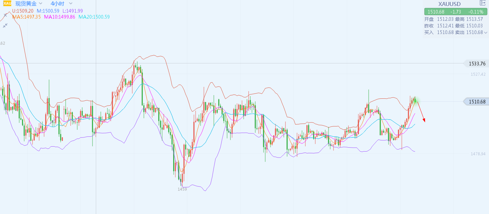The height and width of the screenshot is (214, 489).
Task: Click the MA10 indicator label
Action: coord(59,17)
